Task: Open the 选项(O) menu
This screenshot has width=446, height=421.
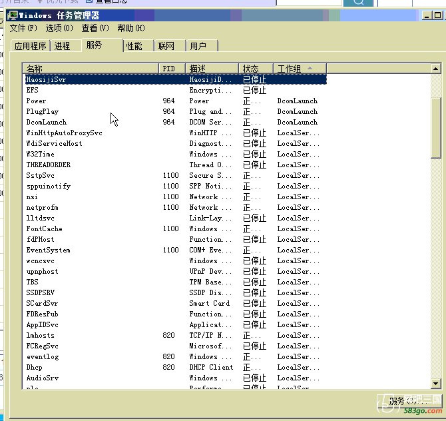Action: click(59, 28)
